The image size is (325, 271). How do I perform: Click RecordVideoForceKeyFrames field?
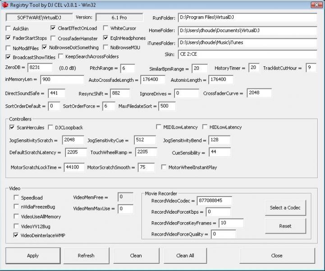(231, 223)
